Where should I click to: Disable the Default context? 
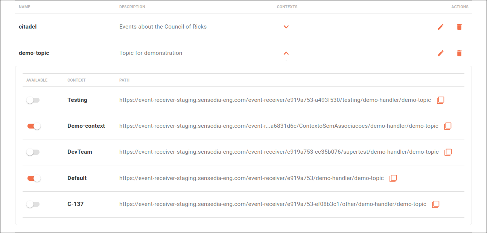33,178
